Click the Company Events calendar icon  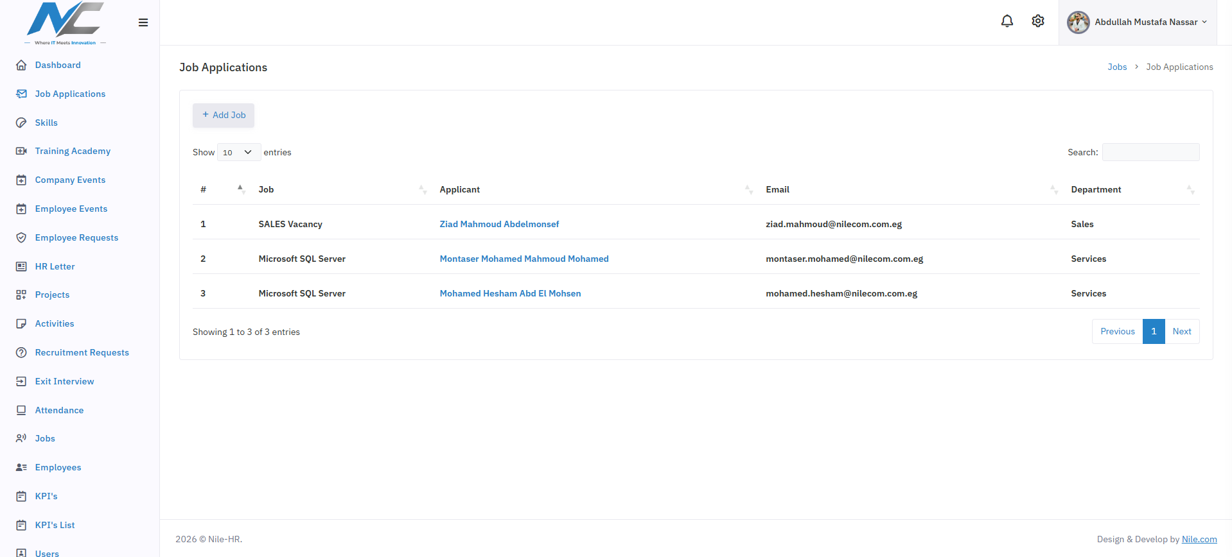click(x=21, y=180)
